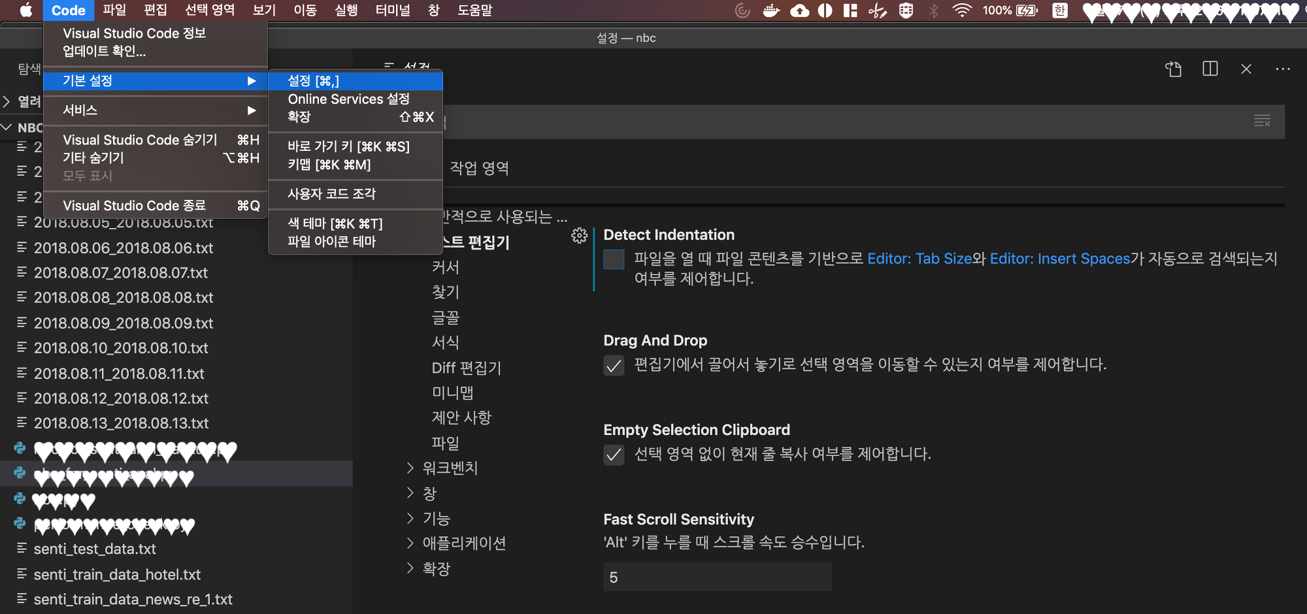Open the 기본 설정 submenu entry
Viewport: 1307px width, 614px height.
click(x=156, y=80)
